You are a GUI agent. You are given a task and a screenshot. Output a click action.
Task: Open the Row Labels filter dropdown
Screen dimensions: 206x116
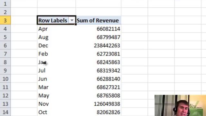[72, 20]
